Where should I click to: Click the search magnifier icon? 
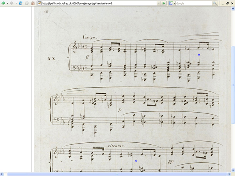(x=215, y=3)
